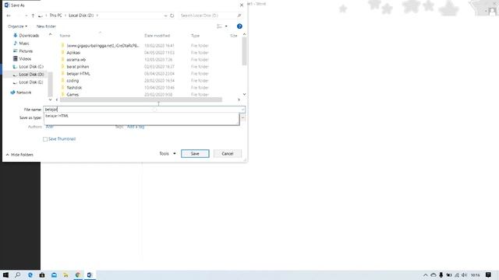Change view with the view icon
Image resolution: width=499 pixels, height=280 pixels.
tap(219, 26)
